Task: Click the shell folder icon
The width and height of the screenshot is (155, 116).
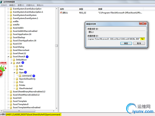Action: [14, 63]
